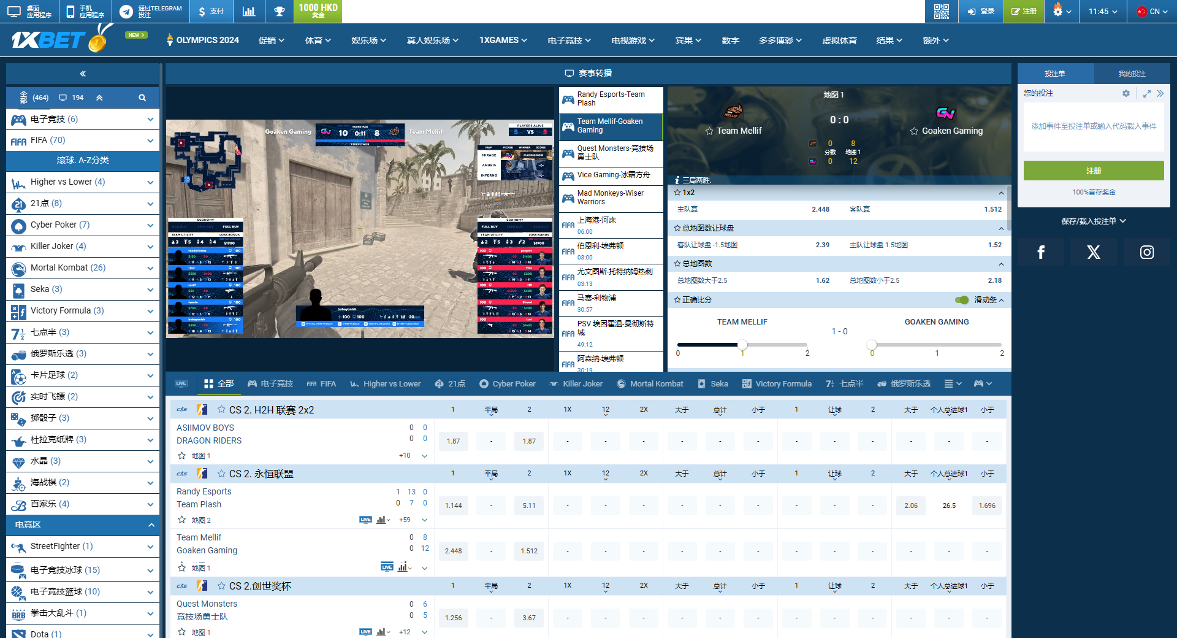Open the X (Twitter) social icon
Screen dimensions: 1177x638
point(1094,252)
